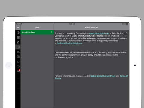
Task: Open the screen monitor sidebar icon
Action: (x=18, y=67)
